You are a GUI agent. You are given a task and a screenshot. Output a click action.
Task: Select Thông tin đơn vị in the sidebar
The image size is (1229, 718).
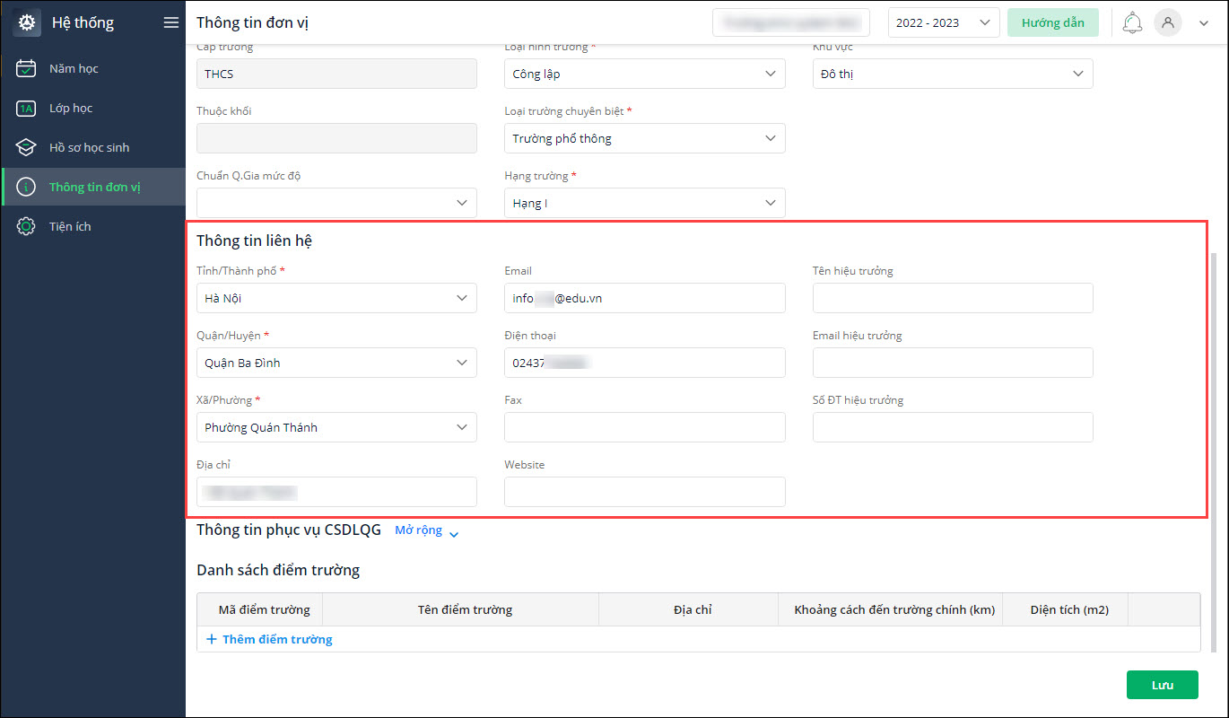94,188
